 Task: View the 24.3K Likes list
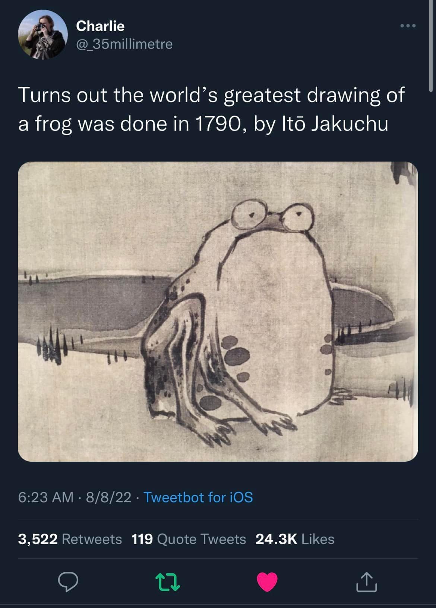(x=295, y=539)
